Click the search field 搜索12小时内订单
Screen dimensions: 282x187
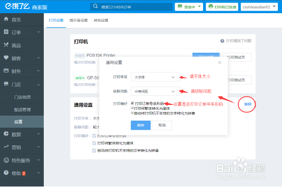(131, 7)
